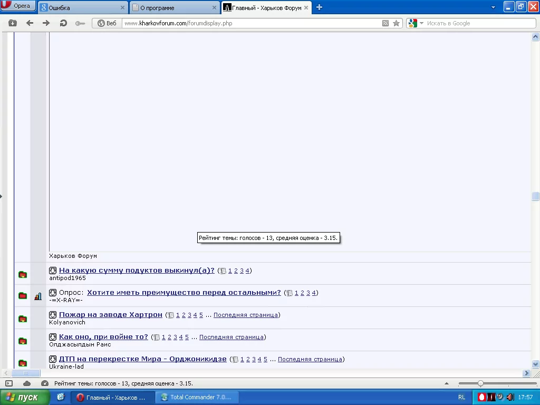Image resolution: width=540 pixels, height=405 pixels.
Task: Click the password manager key icon
Action: pos(80,23)
